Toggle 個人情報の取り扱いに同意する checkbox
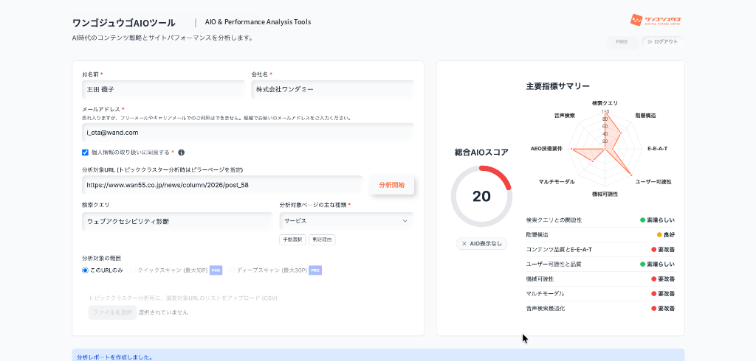This screenshot has width=756, height=361. click(x=86, y=153)
